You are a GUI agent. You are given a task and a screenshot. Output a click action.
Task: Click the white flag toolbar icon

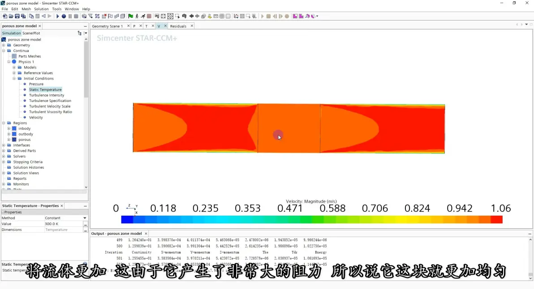[x=110, y=16]
